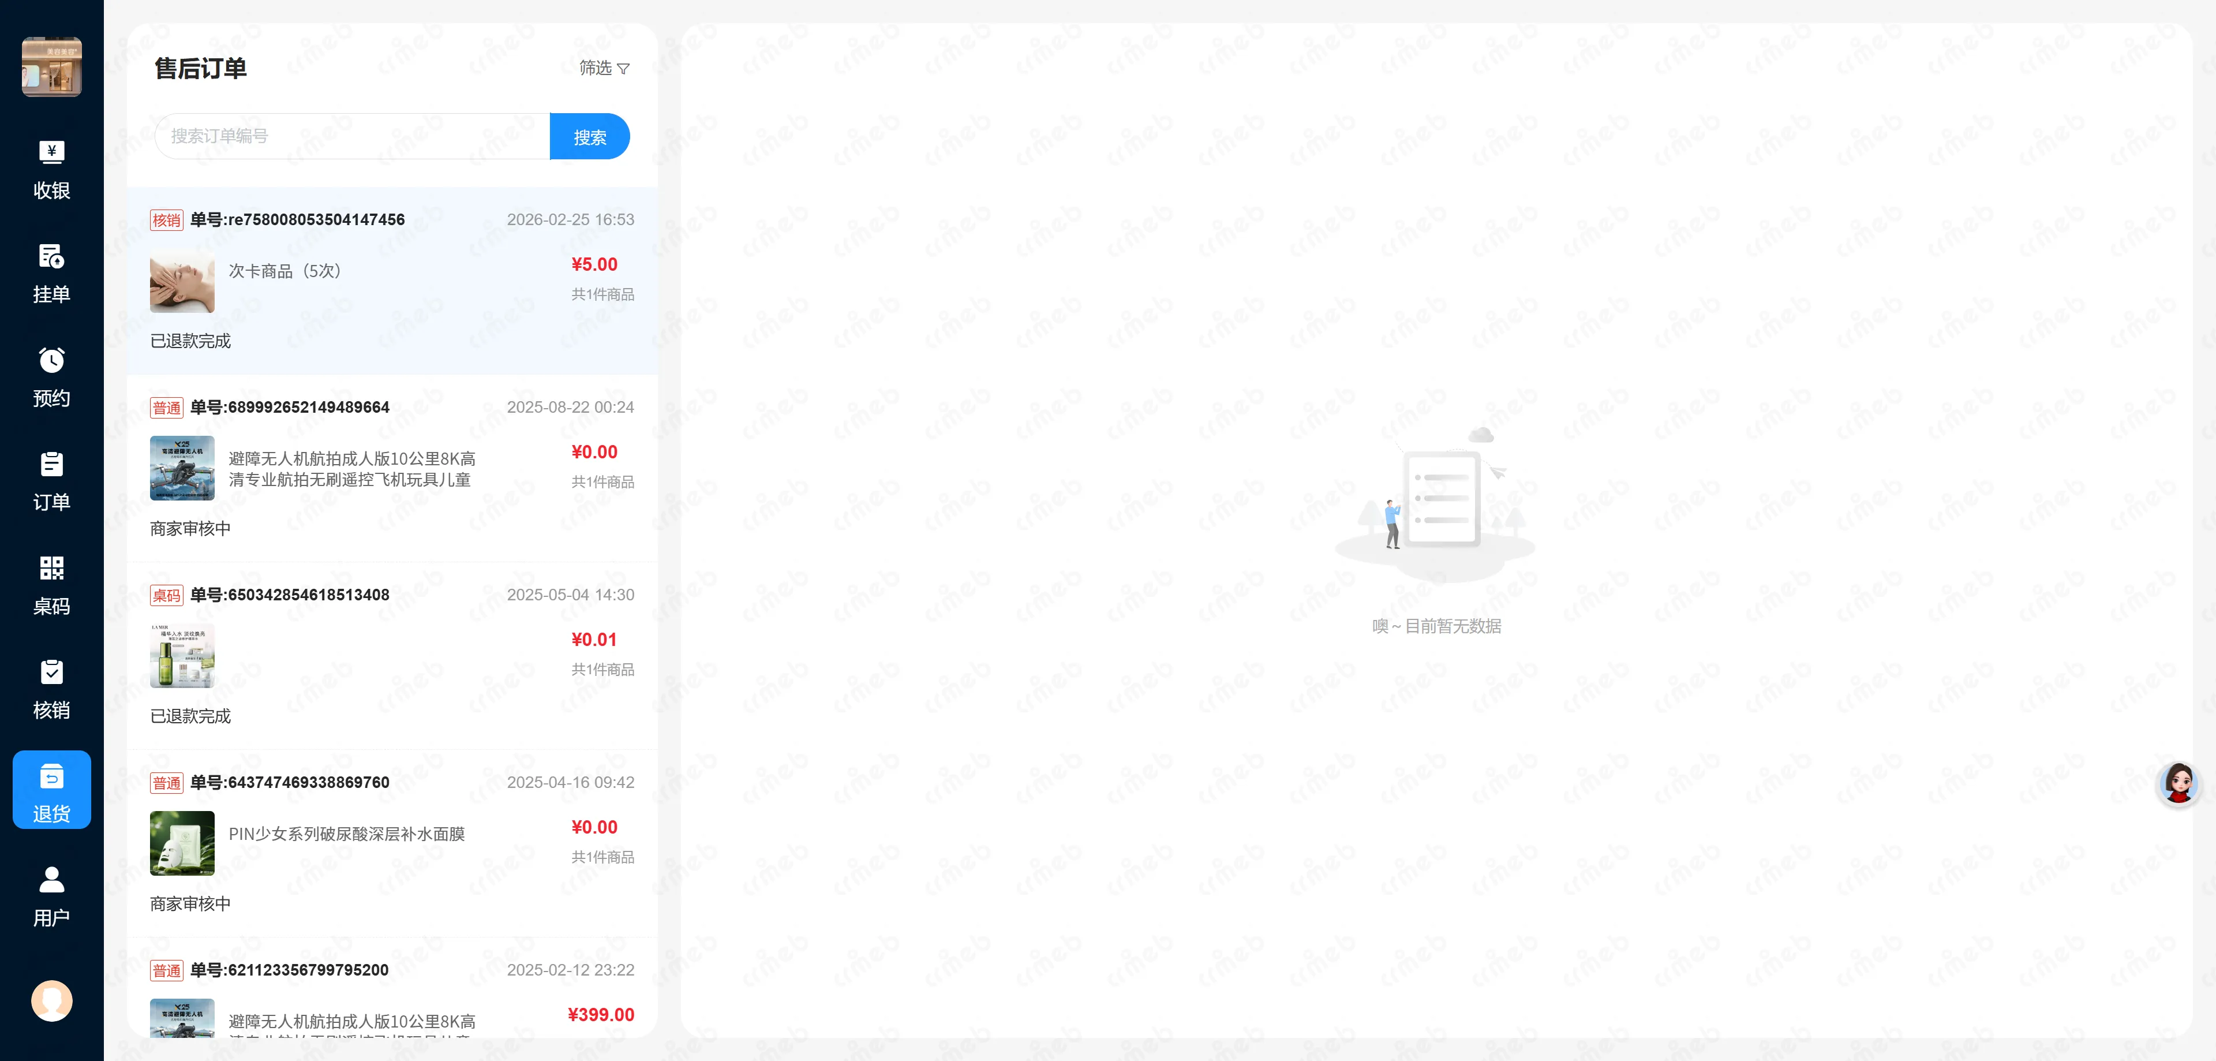Open the customer service avatar floating icon
The height and width of the screenshot is (1061, 2216).
point(2179,784)
